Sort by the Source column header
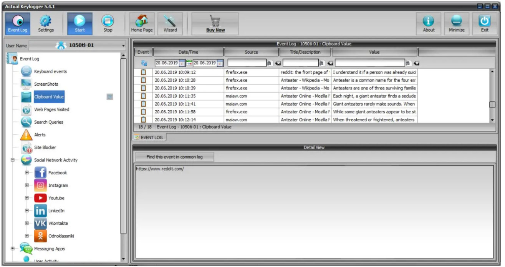Screen dimensions: 505x267 pos(252,52)
